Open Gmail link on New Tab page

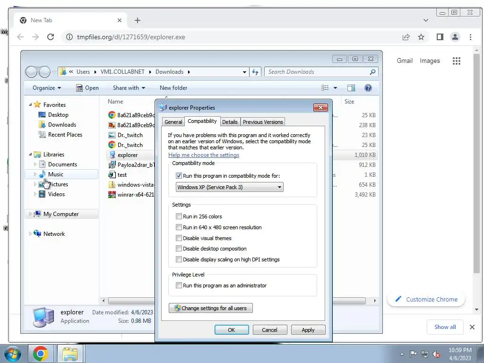tap(405, 61)
